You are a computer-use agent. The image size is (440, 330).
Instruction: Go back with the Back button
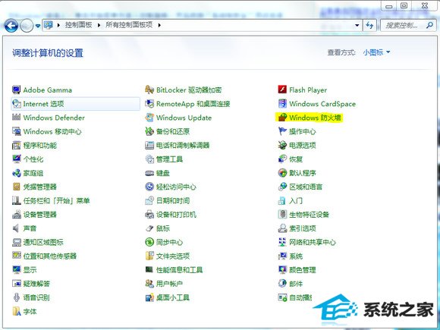(11, 26)
